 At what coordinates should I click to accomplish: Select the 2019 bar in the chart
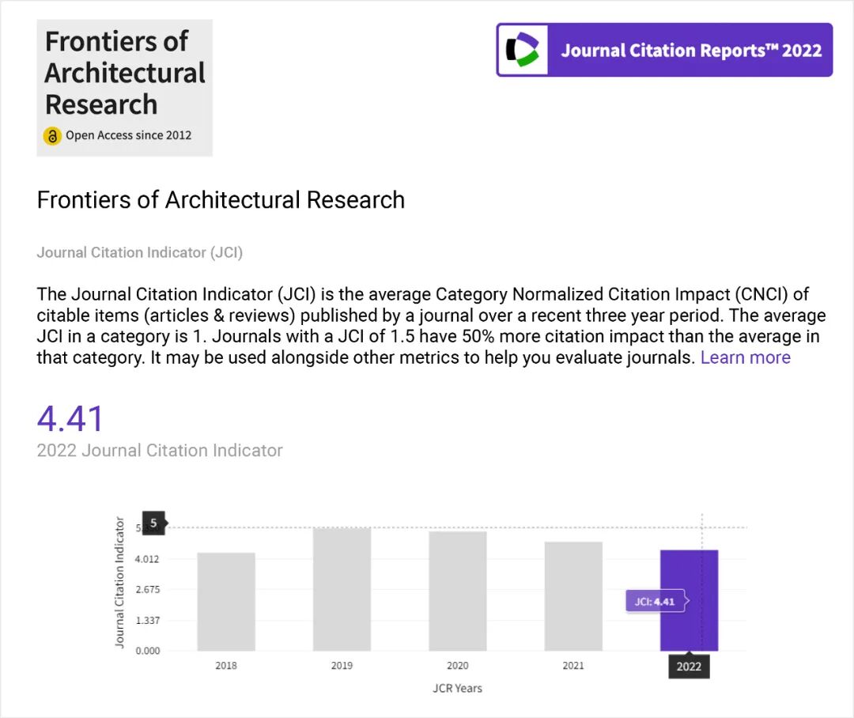[342, 589]
